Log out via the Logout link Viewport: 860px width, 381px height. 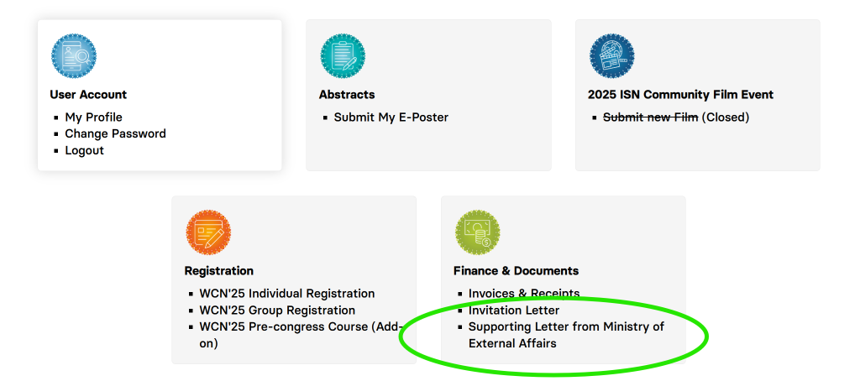tap(84, 151)
